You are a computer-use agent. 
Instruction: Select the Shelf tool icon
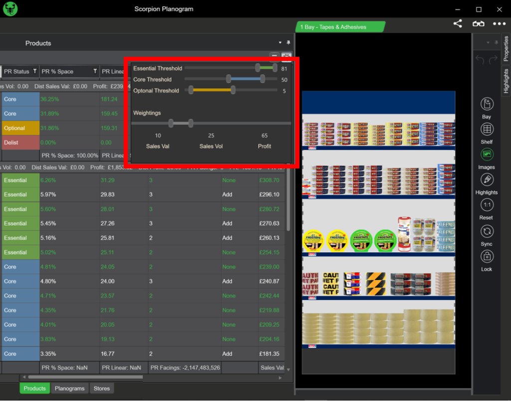pos(487,129)
